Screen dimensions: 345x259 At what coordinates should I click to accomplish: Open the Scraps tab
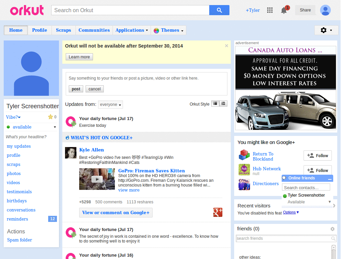tap(63, 30)
